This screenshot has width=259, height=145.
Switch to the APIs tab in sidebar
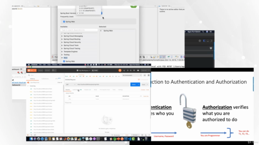pos(57,79)
